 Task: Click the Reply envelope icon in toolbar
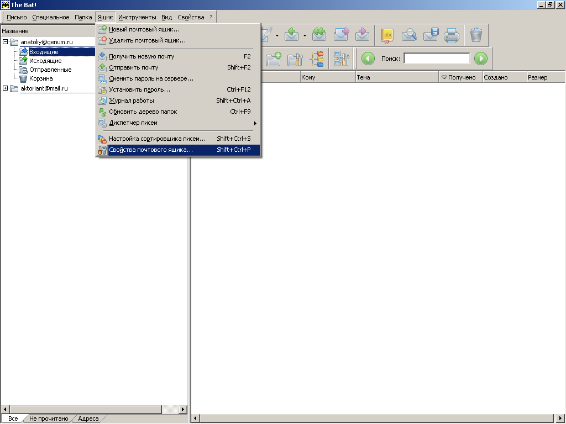click(291, 35)
